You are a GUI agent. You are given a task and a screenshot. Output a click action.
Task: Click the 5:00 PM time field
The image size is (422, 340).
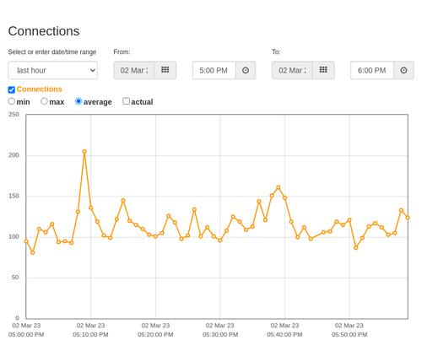point(214,70)
